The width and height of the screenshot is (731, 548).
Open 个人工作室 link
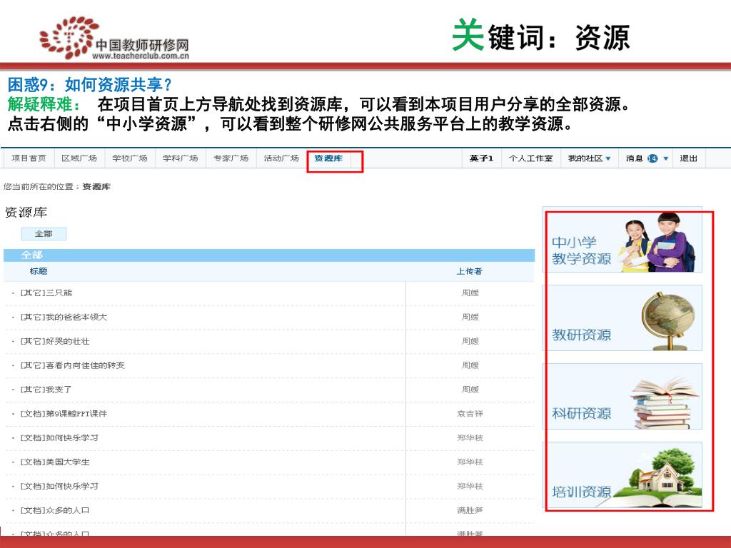530,158
